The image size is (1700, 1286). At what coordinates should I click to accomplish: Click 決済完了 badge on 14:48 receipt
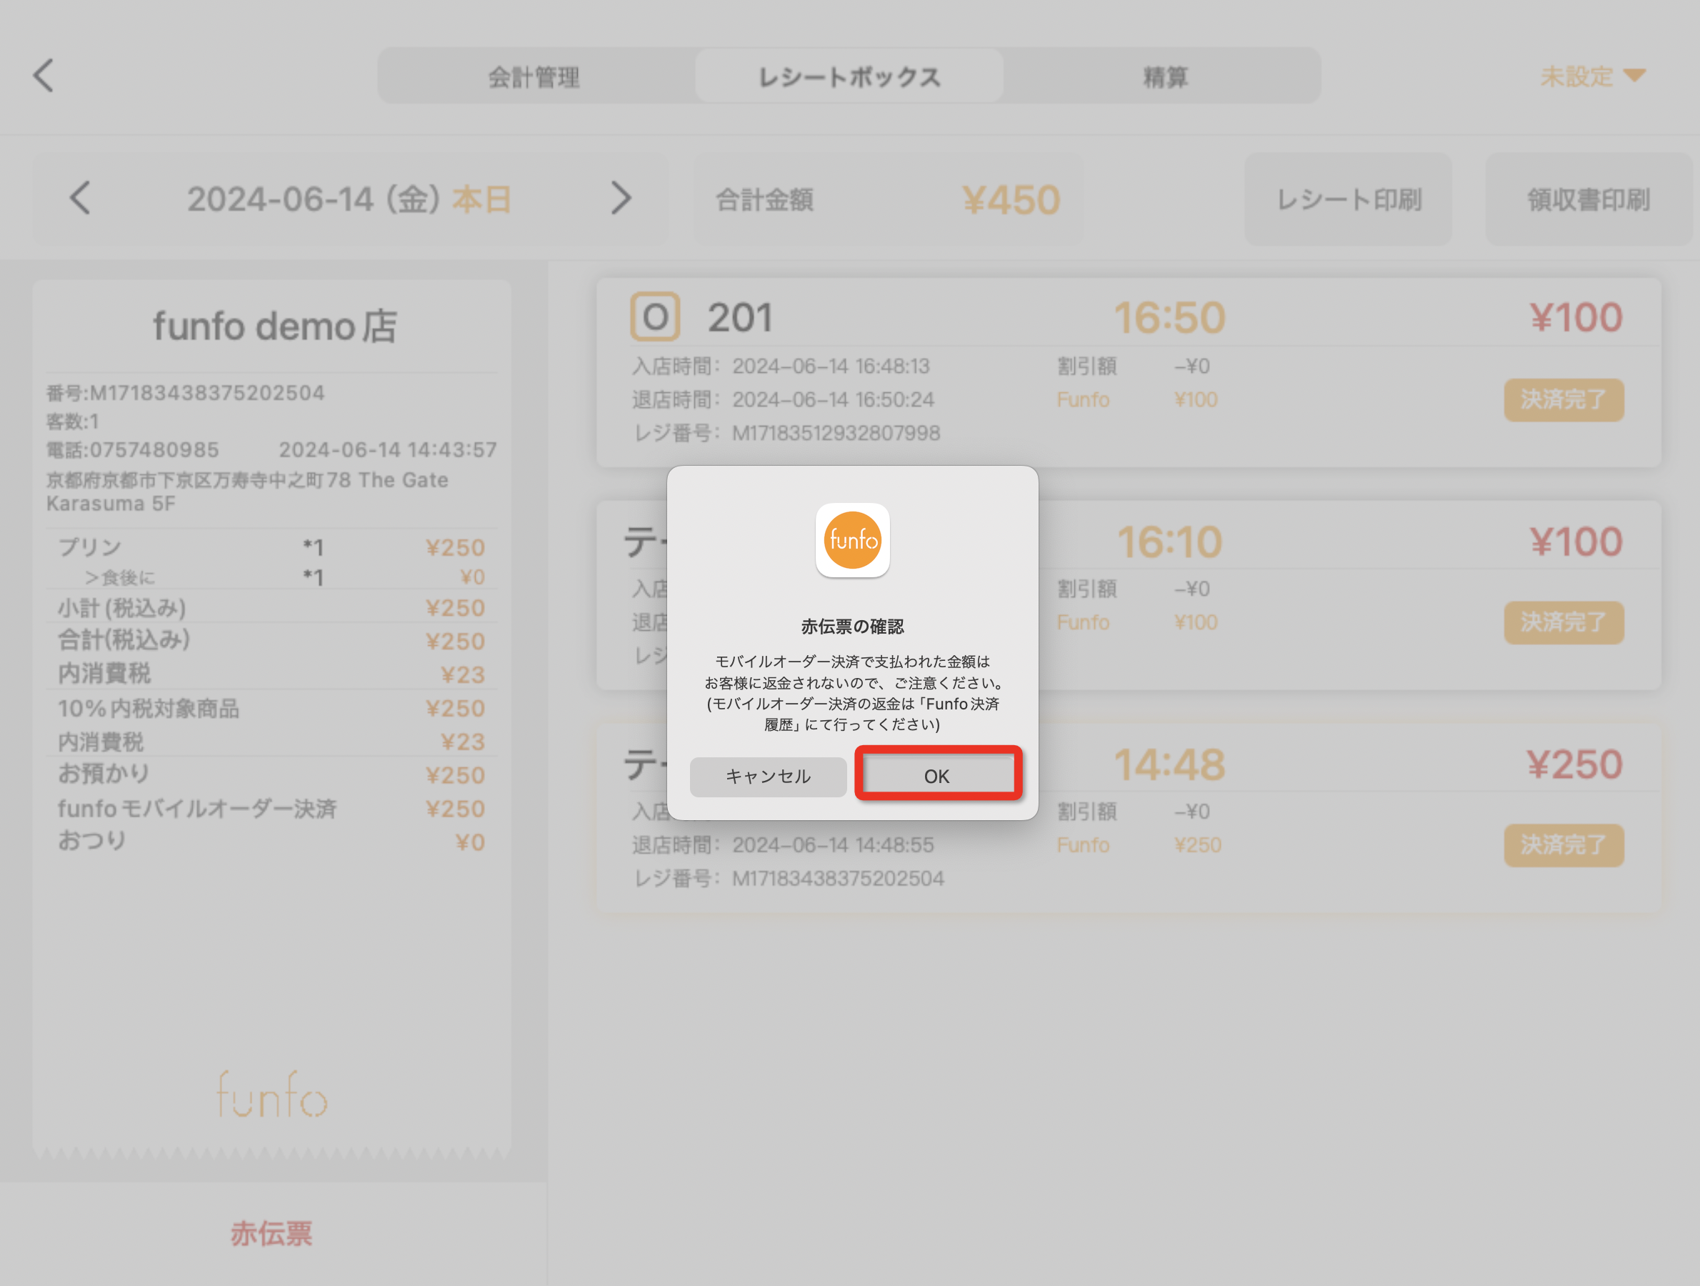tap(1563, 844)
